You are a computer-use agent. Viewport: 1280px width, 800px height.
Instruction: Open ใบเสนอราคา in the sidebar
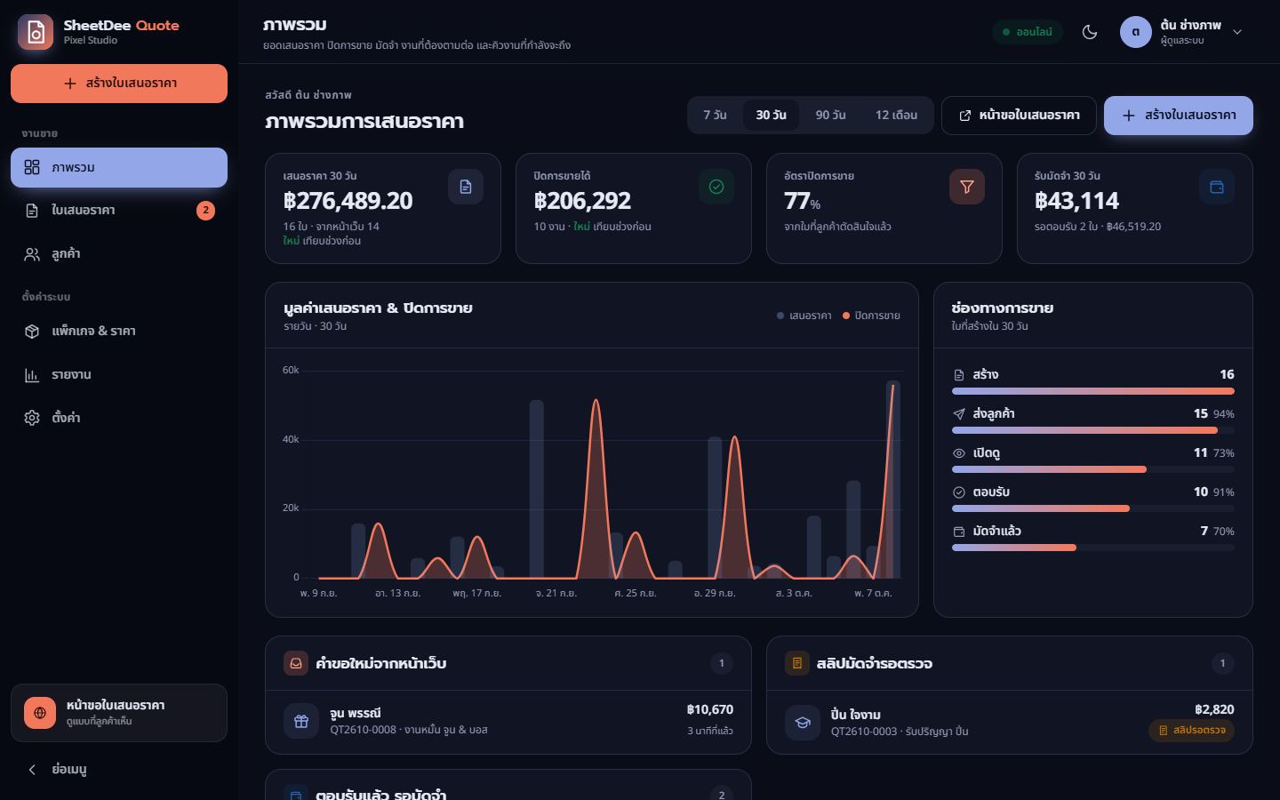point(119,211)
